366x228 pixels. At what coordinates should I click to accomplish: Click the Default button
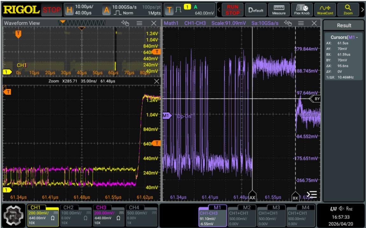pos(256,10)
